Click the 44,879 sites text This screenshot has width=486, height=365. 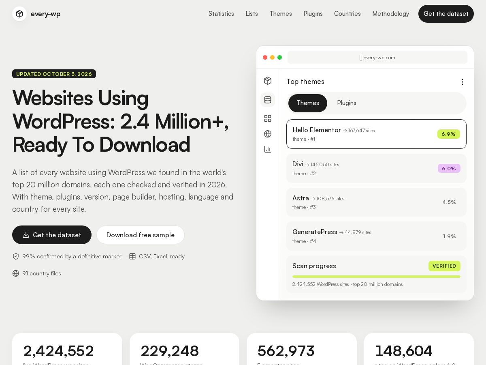point(355,232)
